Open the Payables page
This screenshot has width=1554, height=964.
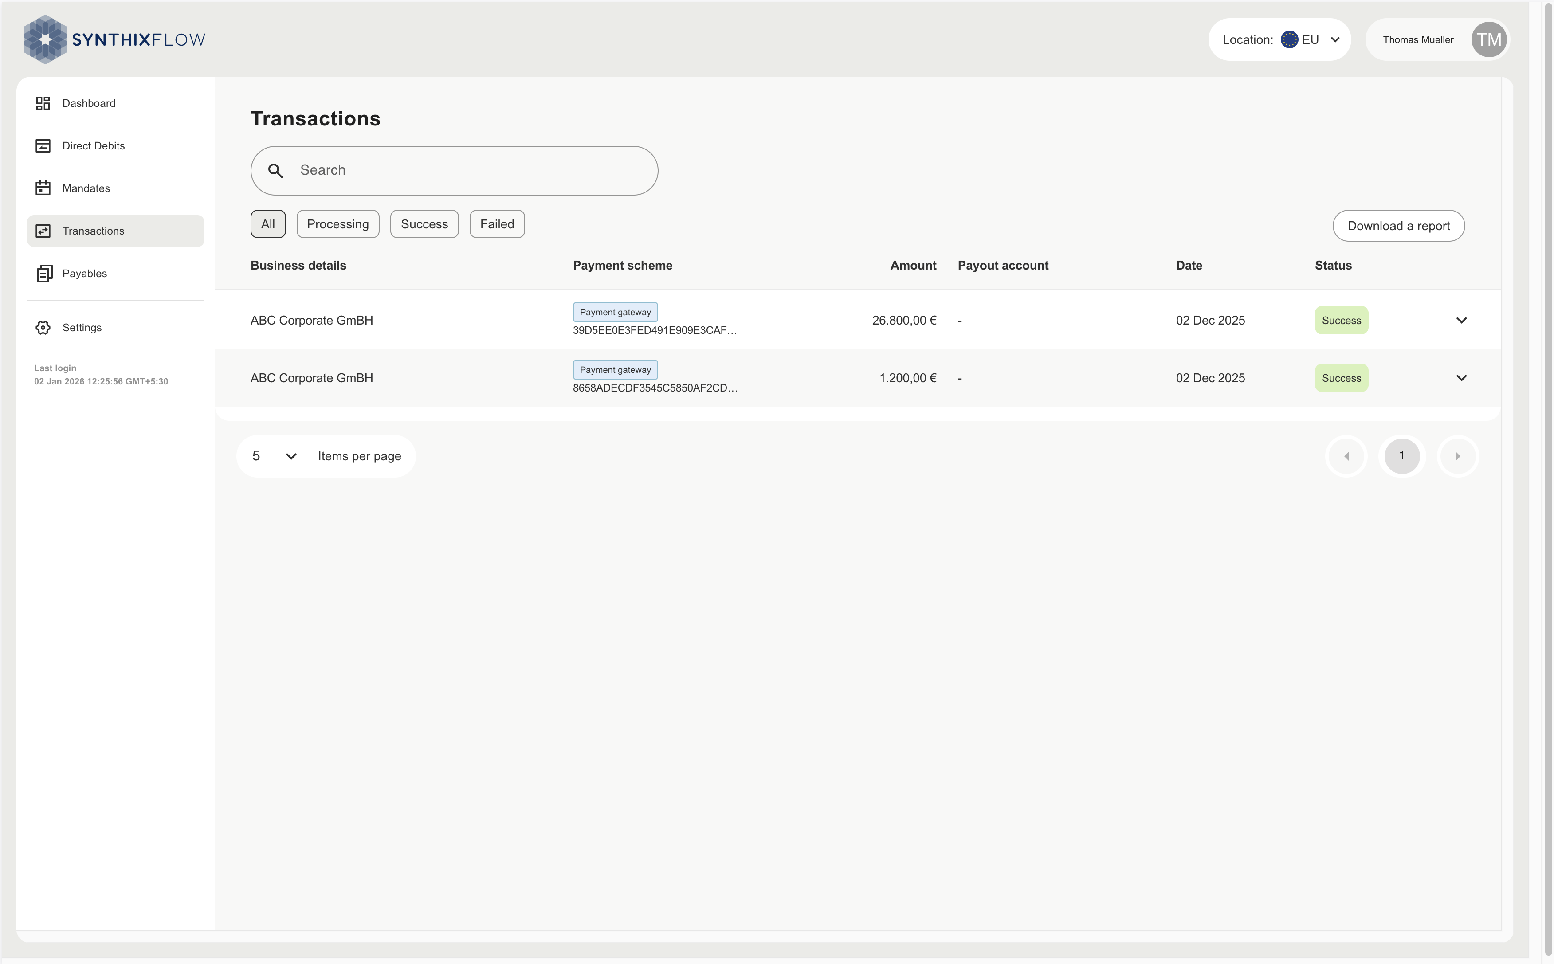click(x=115, y=274)
